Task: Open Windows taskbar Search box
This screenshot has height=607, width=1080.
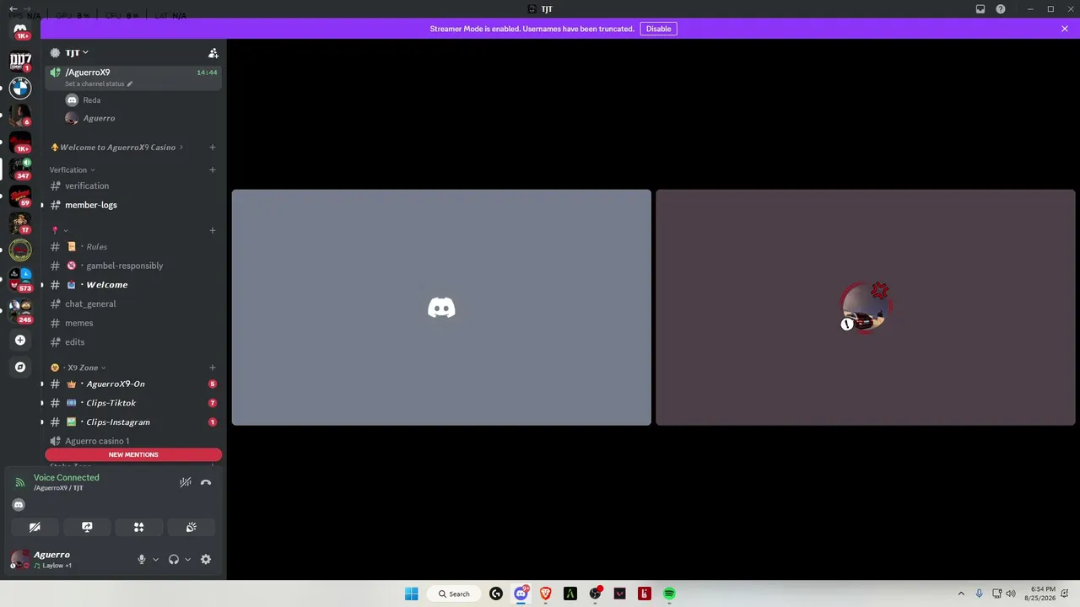Action: click(454, 594)
